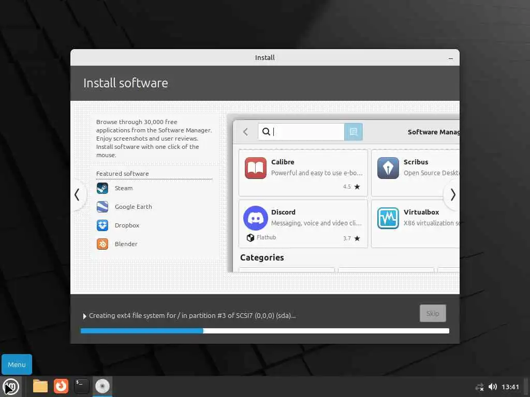This screenshot has height=397, width=530.
Task: Click the Calibre book icon
Action: tap(256, 168)
